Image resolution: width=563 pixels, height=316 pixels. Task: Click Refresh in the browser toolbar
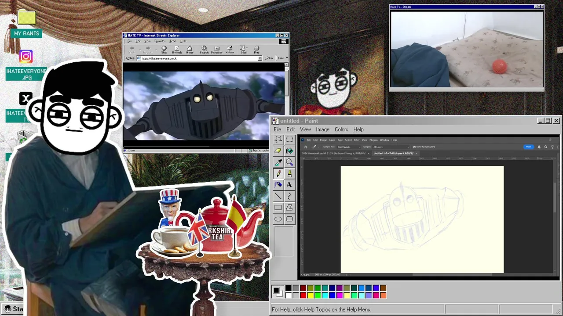pos(177,50)
